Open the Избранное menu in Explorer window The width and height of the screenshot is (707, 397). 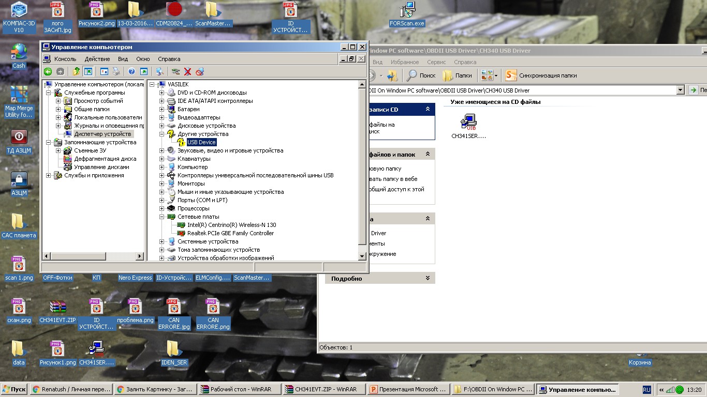point(405,62)
